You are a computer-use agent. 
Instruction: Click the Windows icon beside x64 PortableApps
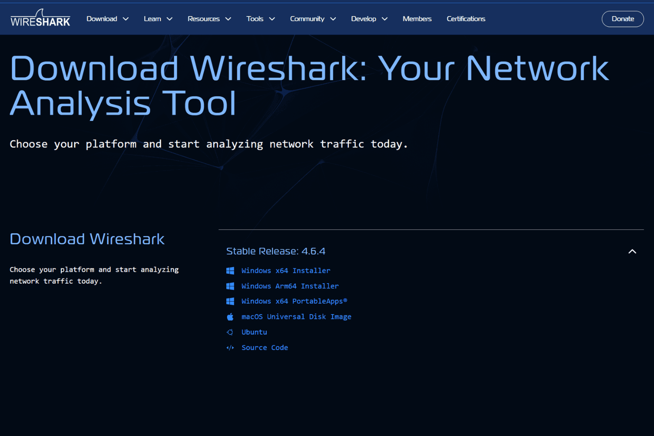pos(230,301)
